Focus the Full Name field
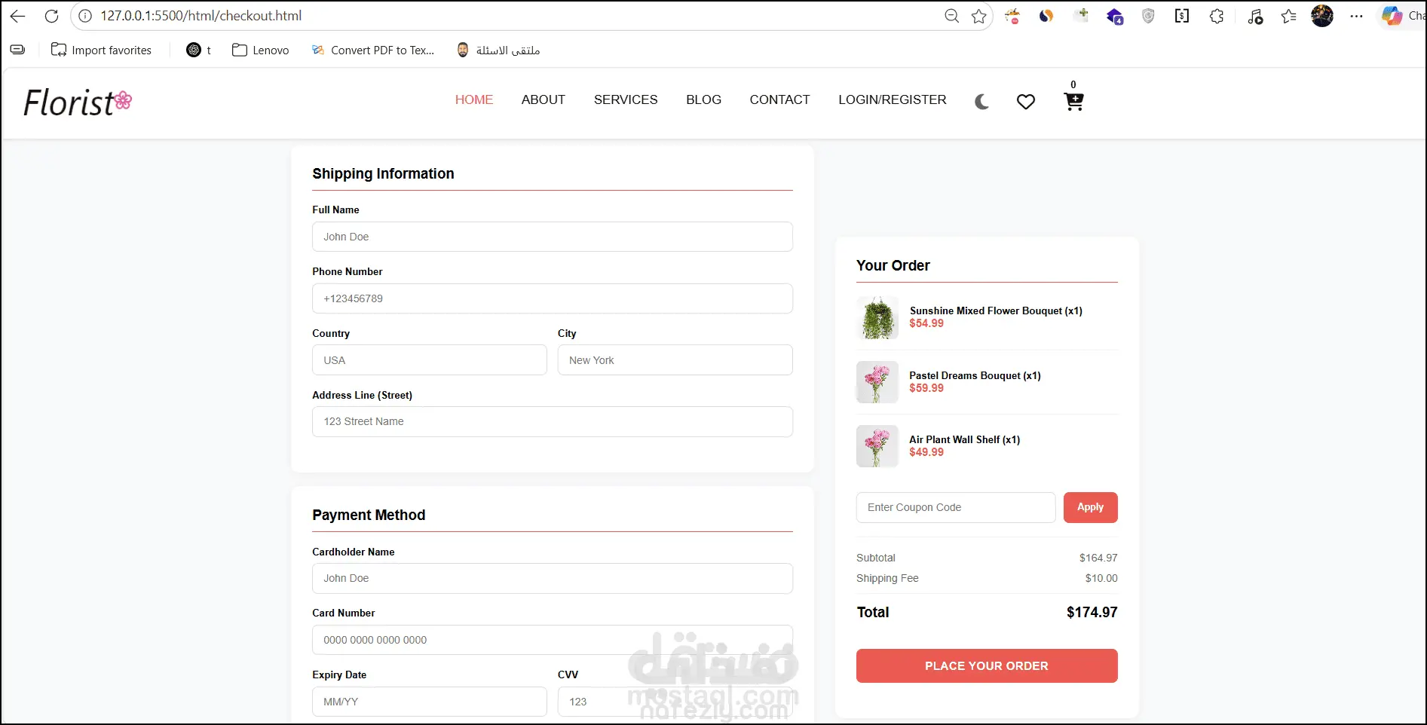Screen dimensions: 1427x725 click(553, 237)
